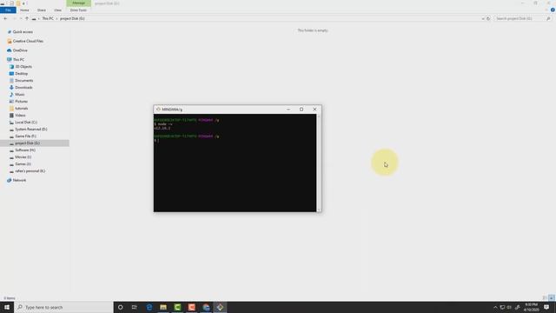The image size is (556, 313).
Task: Open Videos folder in sidebar
Action: point(20,116)
